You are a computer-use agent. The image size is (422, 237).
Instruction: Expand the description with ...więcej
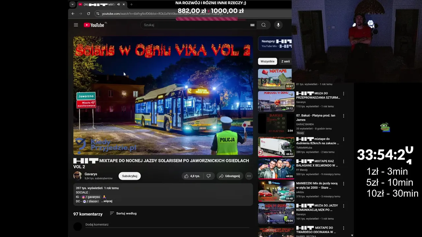(106, 201)
